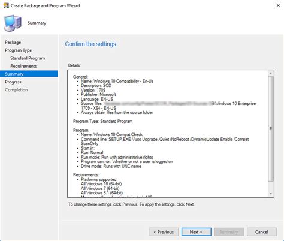This screenshot has height=241, width=284.
Task: Click the 'General:' section heading
Action: (x=80, y=77)
